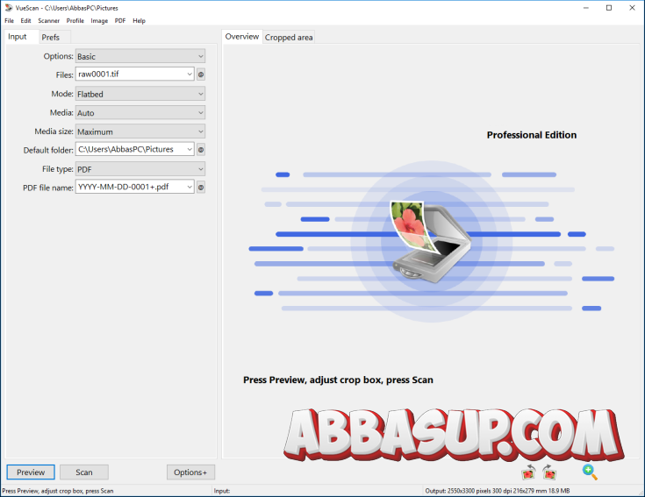Click the VueScan app icon in title bar
Image resolution: width=645 pixels, height=497 pixels.
[9, 8]
